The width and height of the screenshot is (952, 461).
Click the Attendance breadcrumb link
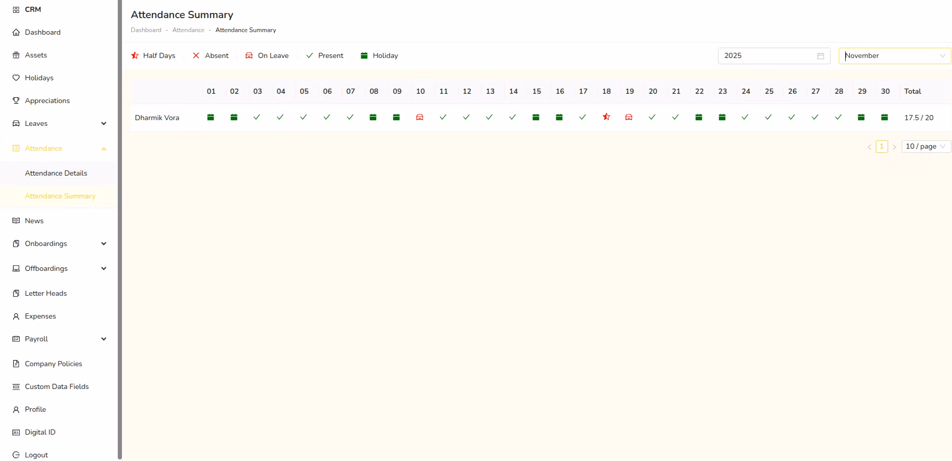click(x=188, y=30)
